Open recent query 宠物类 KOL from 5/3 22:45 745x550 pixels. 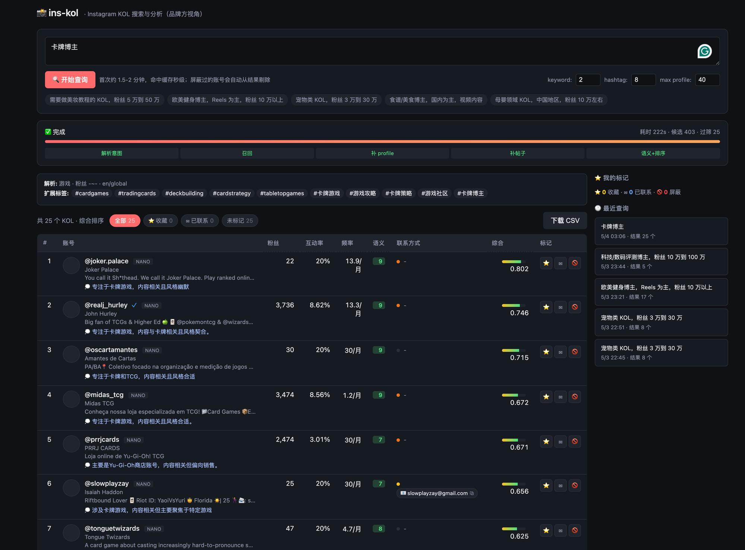[x=661, y=353]
